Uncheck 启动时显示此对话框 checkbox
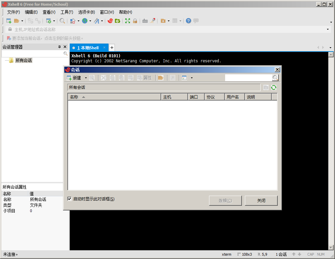This screenshot has width=335, height=259. (69, 199)
